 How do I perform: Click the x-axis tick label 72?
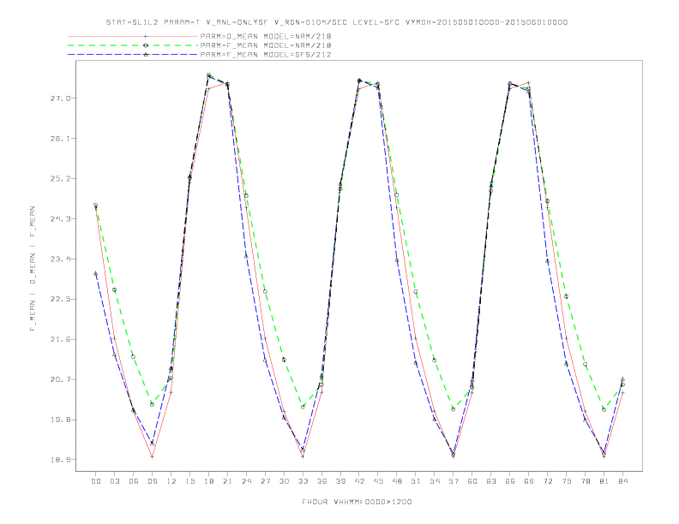(548, 481)
